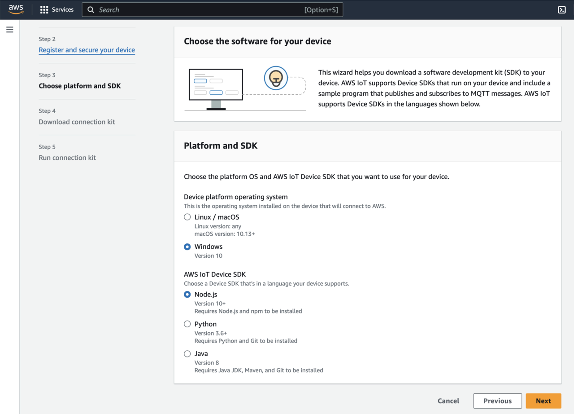Image resolution: width=574 pixels, height=414 pixels.
Task: Click the Download connection kit step
Action: click(x=77, y=122)
